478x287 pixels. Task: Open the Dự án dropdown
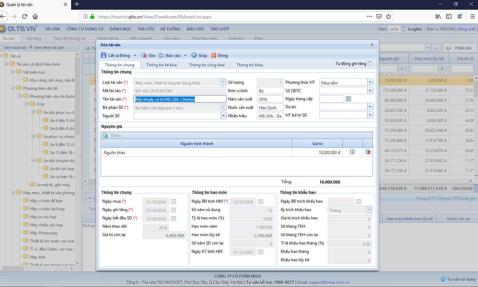point(370,107)
